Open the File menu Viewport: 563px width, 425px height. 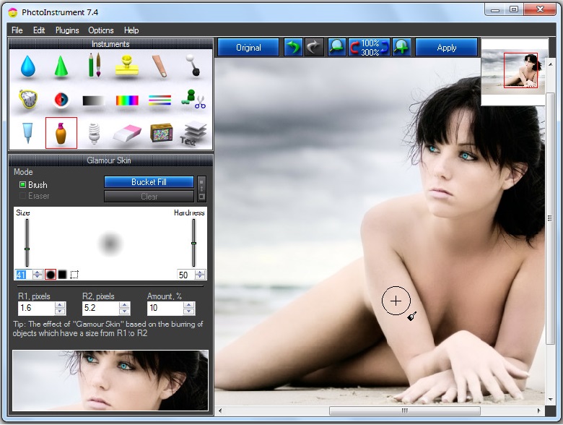point(17,30)
